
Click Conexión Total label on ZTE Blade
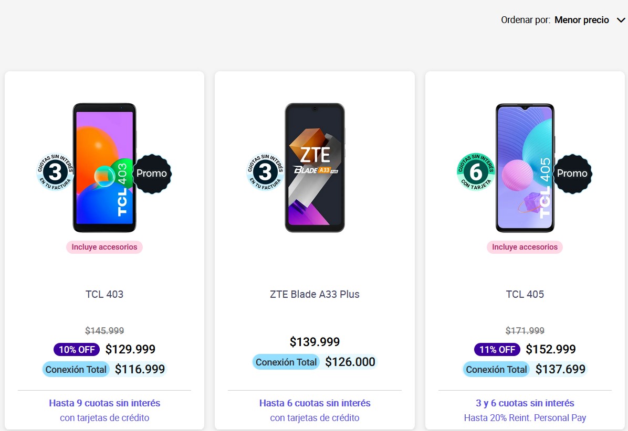coord(286,362)
